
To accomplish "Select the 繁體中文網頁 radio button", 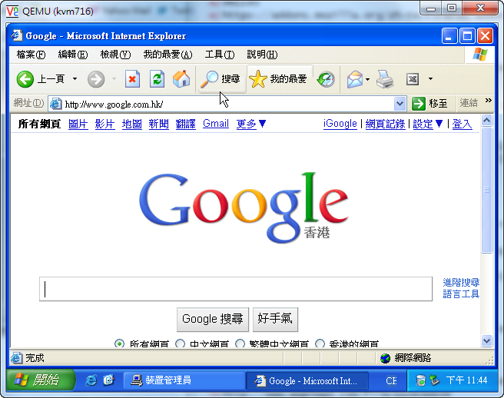I will tap(240, 343).
